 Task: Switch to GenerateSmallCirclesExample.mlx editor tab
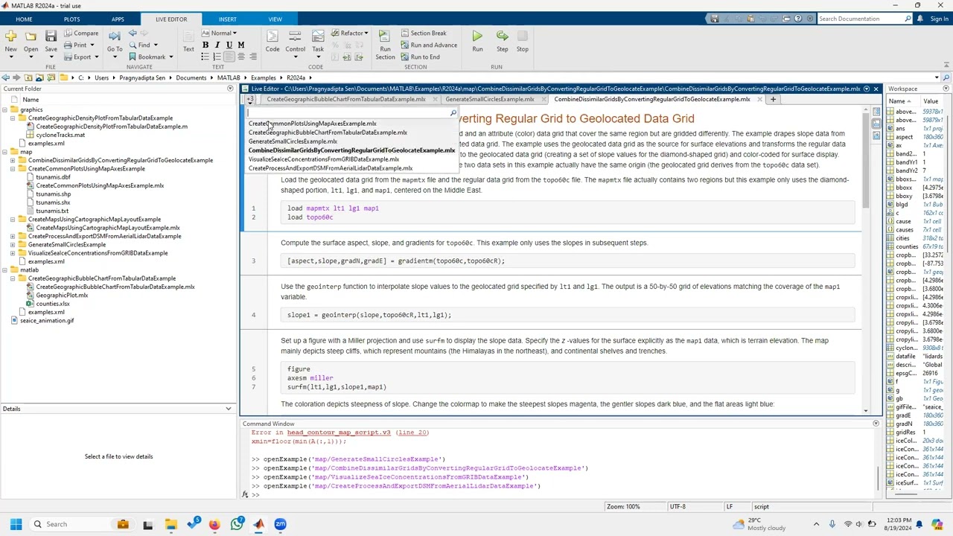490,99
